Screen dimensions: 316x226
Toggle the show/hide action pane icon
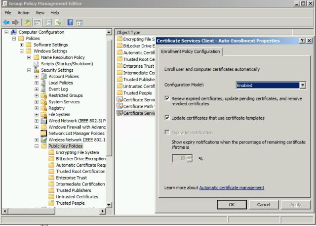79,23
